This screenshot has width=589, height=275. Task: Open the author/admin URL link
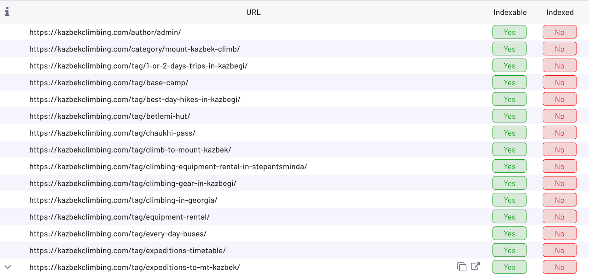tap(105, 32)
